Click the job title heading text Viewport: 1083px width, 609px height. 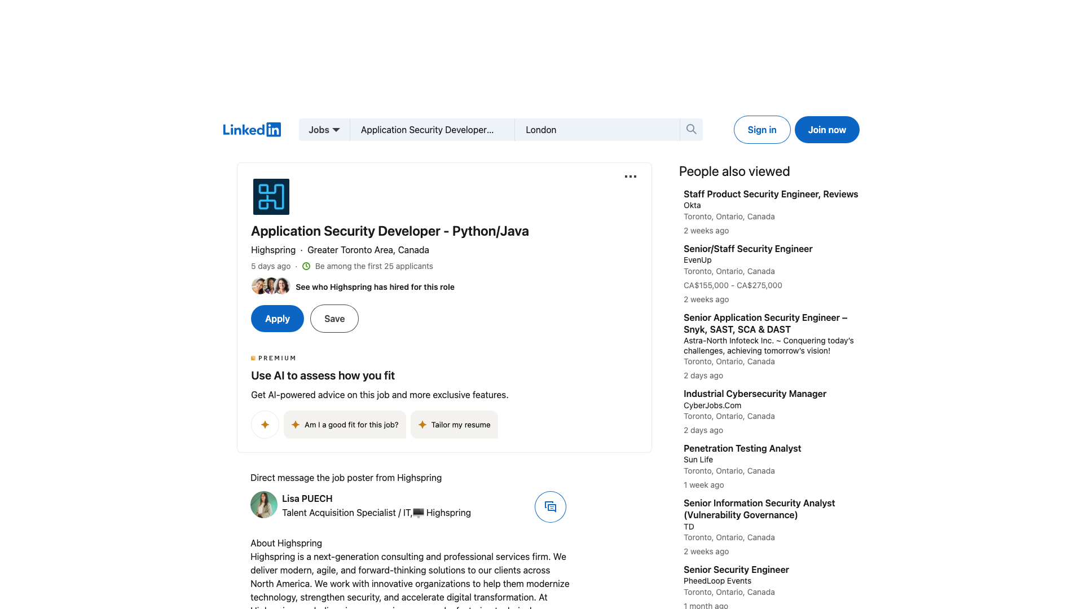tap(390, 231)
